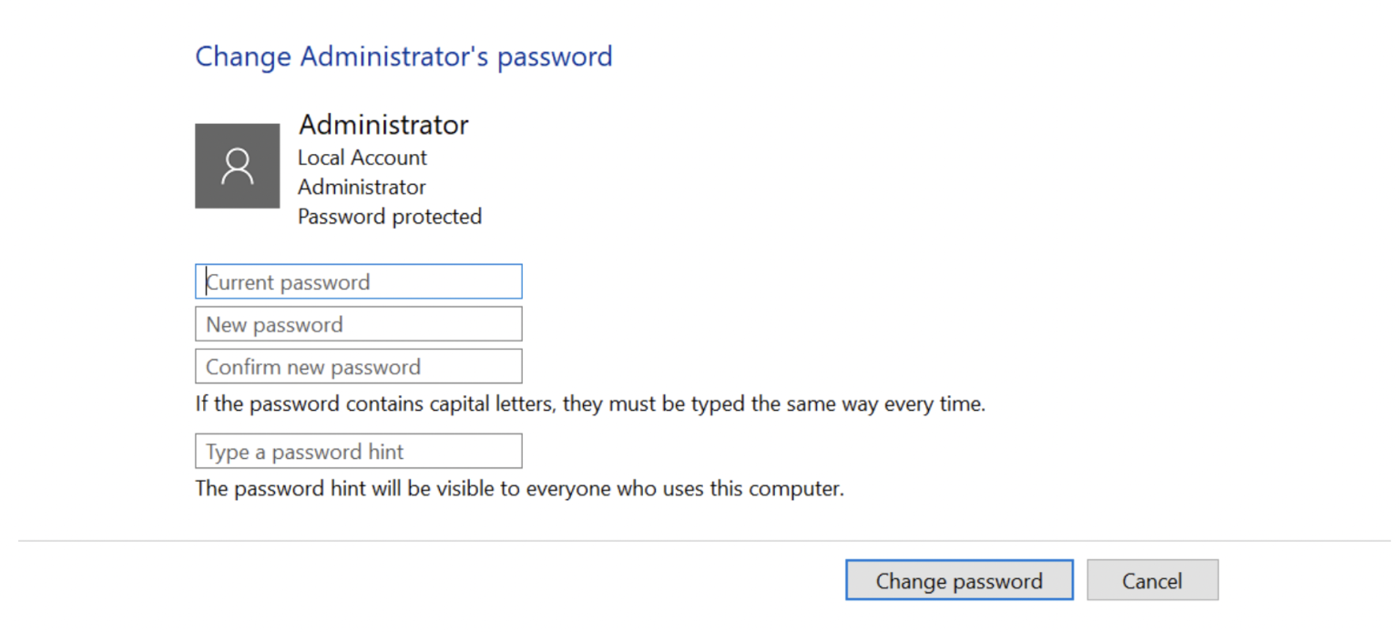Screen dimensions: 1399x632
Task: Click the password hint visibility notice
Action: [x=519, y=489]
